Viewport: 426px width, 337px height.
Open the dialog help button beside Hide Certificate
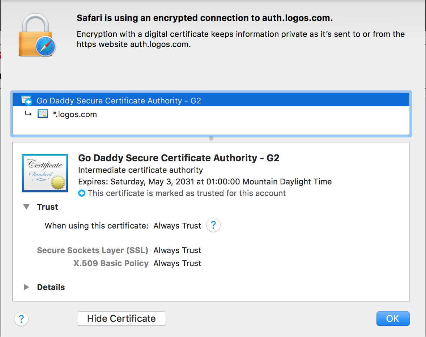(21, 319)
